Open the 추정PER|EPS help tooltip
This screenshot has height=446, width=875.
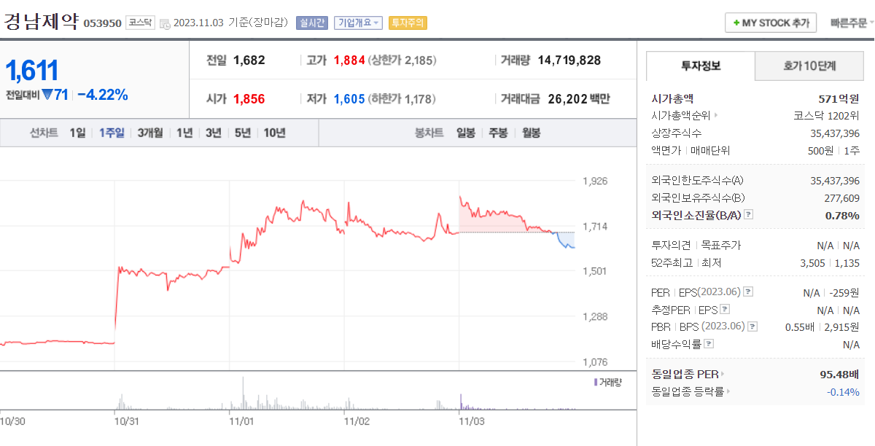[724, 308]
